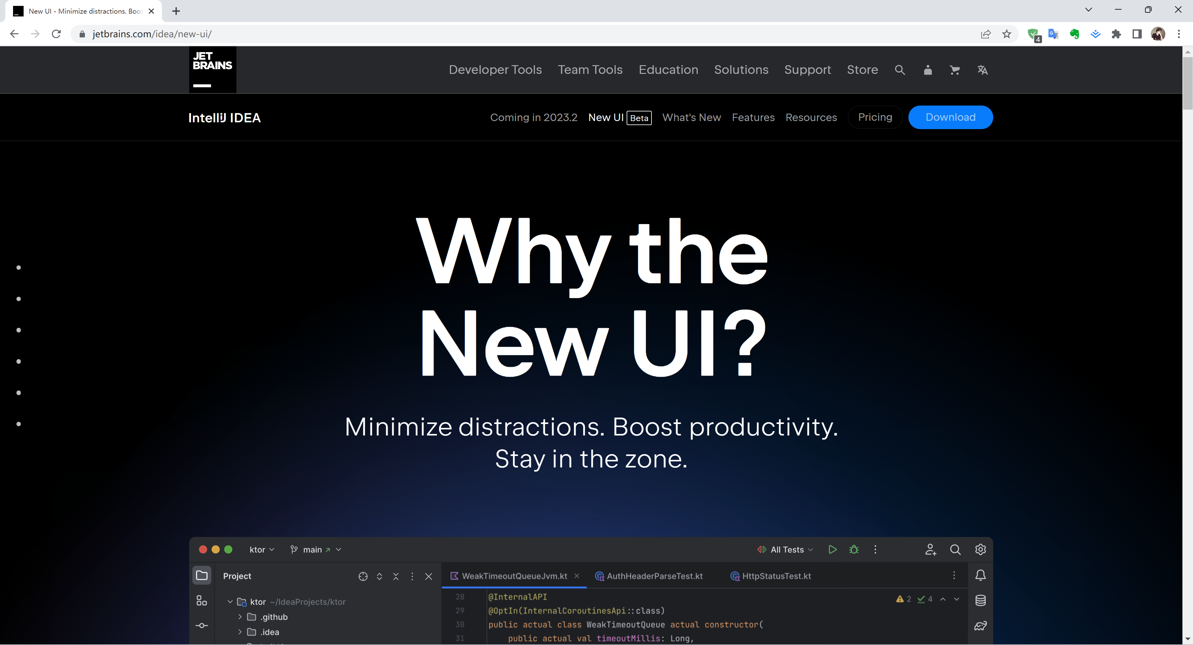Reload the page
Screen dimensions: 1193x645
click(56, 34)
